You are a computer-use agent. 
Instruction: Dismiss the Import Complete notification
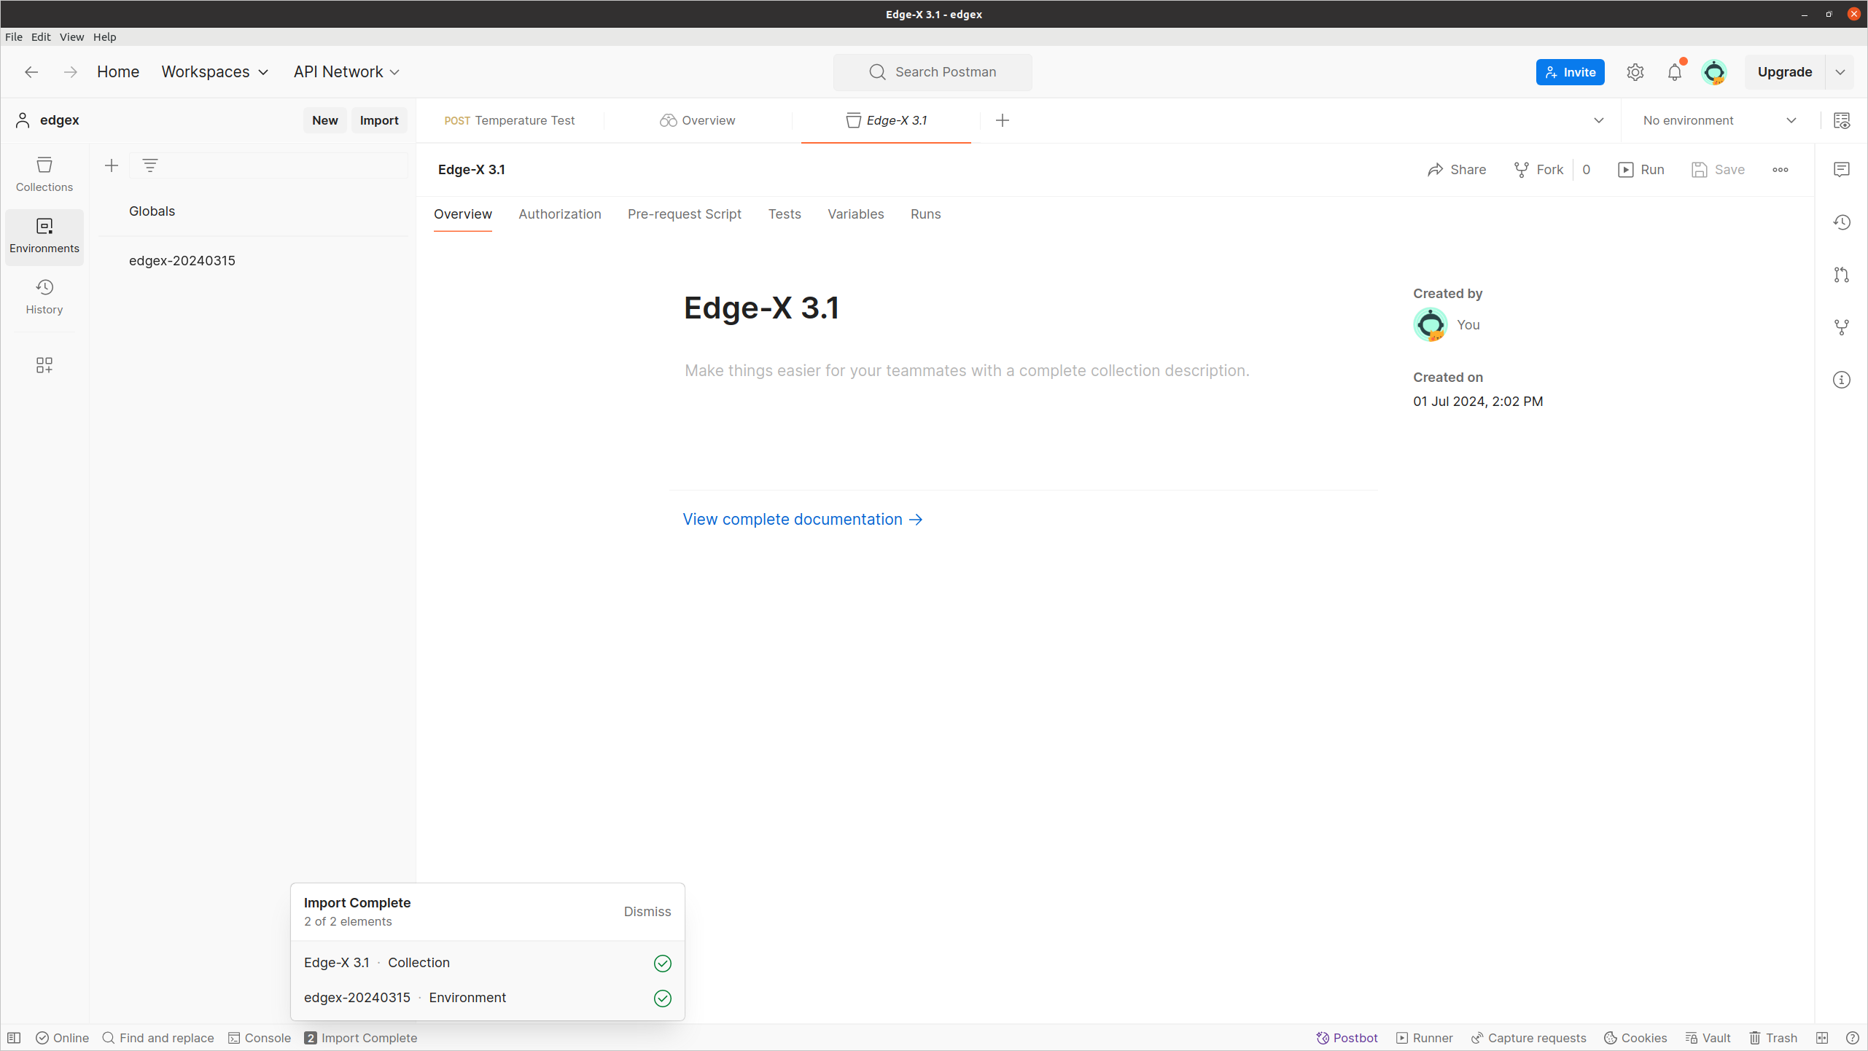tap(647, 912)
